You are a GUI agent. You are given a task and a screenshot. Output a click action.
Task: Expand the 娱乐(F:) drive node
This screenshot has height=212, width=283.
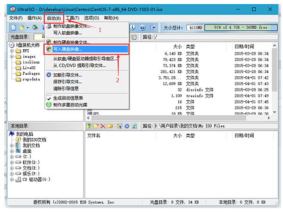pos(12,174)
